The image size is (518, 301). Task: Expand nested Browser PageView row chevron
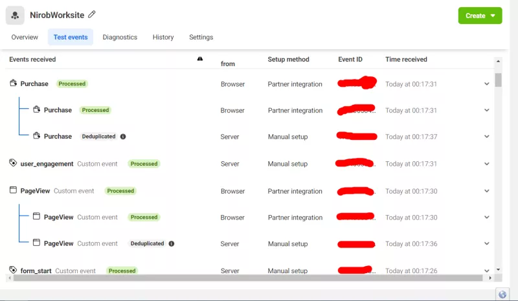(x=487, y=217)
